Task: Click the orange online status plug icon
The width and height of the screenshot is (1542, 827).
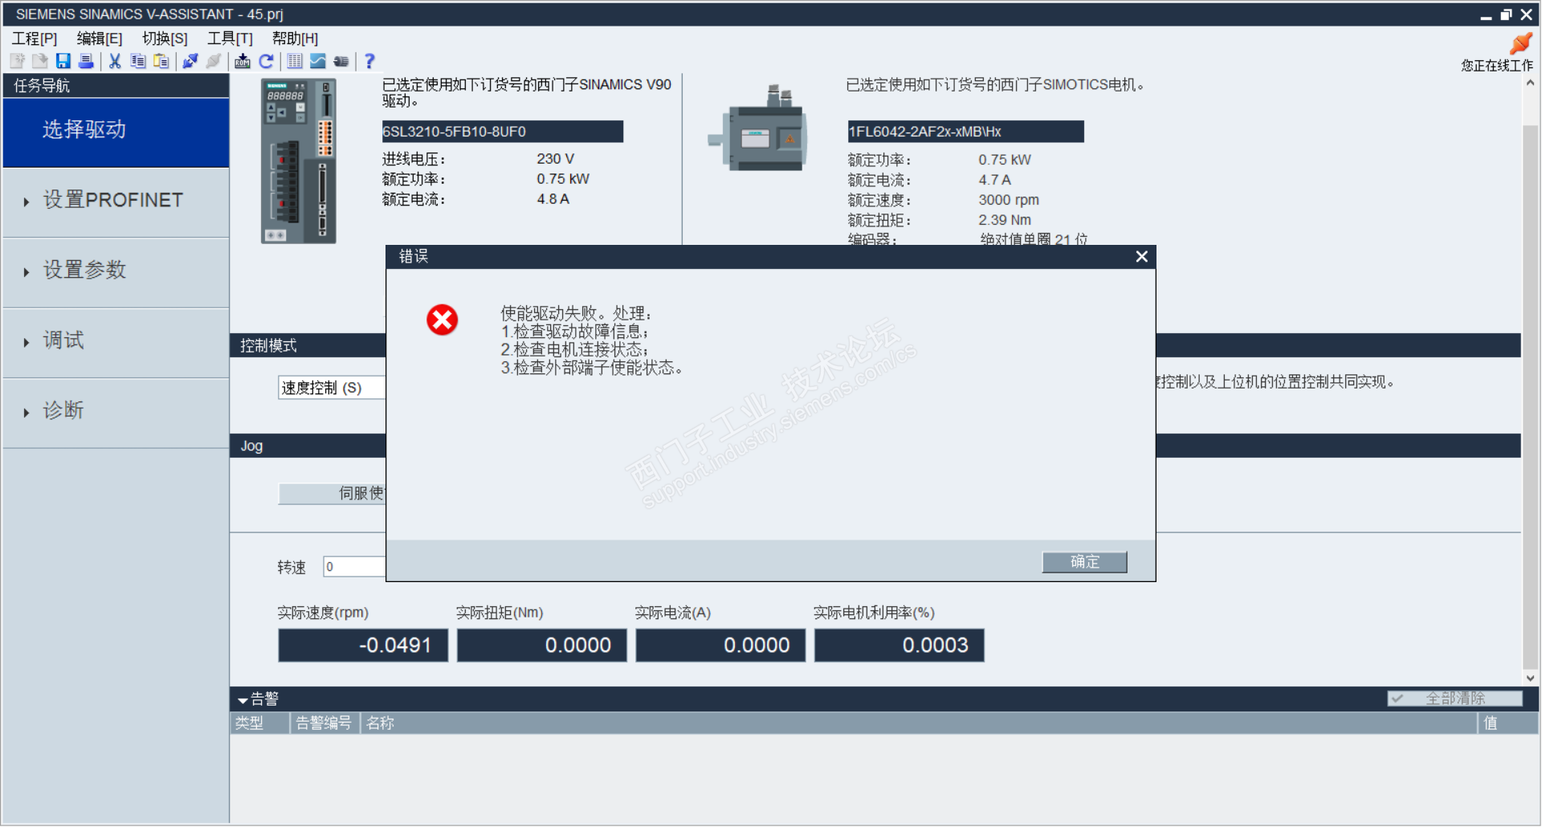Action: click(x=1520, y=43)
